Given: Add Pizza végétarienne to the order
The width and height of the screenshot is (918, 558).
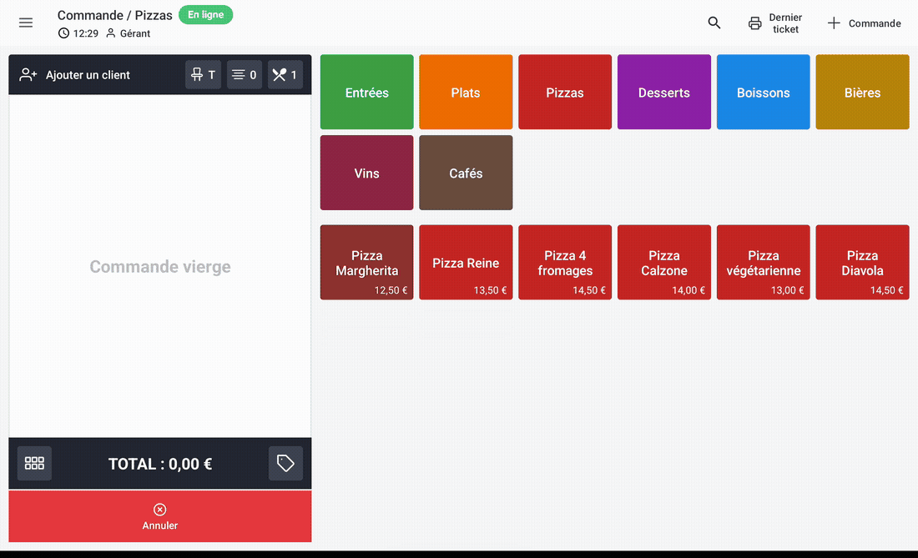Looking at the screenshot, I should [x=764, y=262].
